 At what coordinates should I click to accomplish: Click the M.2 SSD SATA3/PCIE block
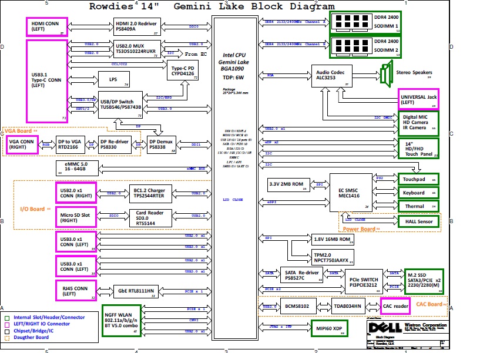(x=424, y=281)
